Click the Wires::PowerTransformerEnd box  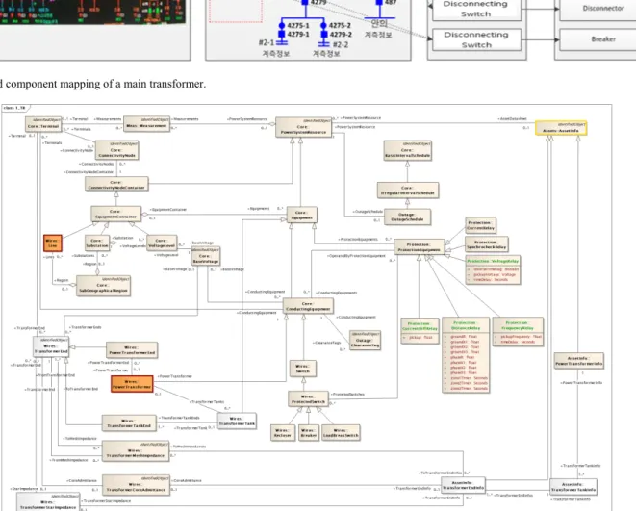132,350
